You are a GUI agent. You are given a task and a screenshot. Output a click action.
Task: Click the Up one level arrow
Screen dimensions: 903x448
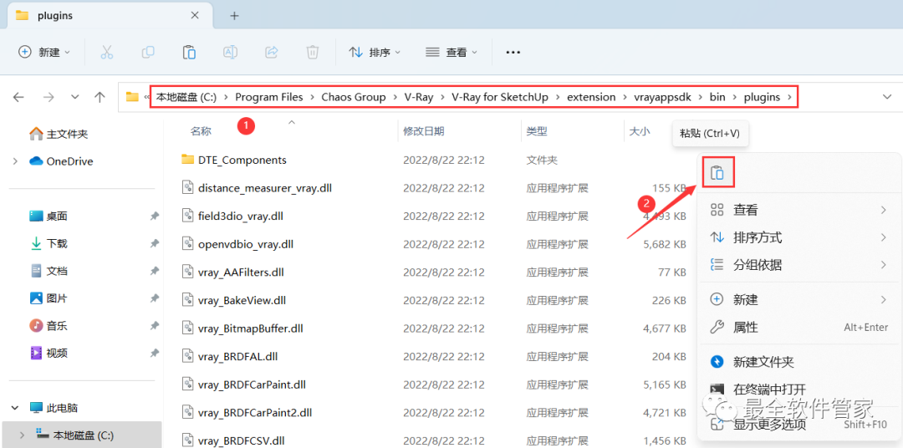99,97
